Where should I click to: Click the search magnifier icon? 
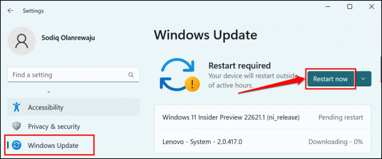(x=131, y=75)
